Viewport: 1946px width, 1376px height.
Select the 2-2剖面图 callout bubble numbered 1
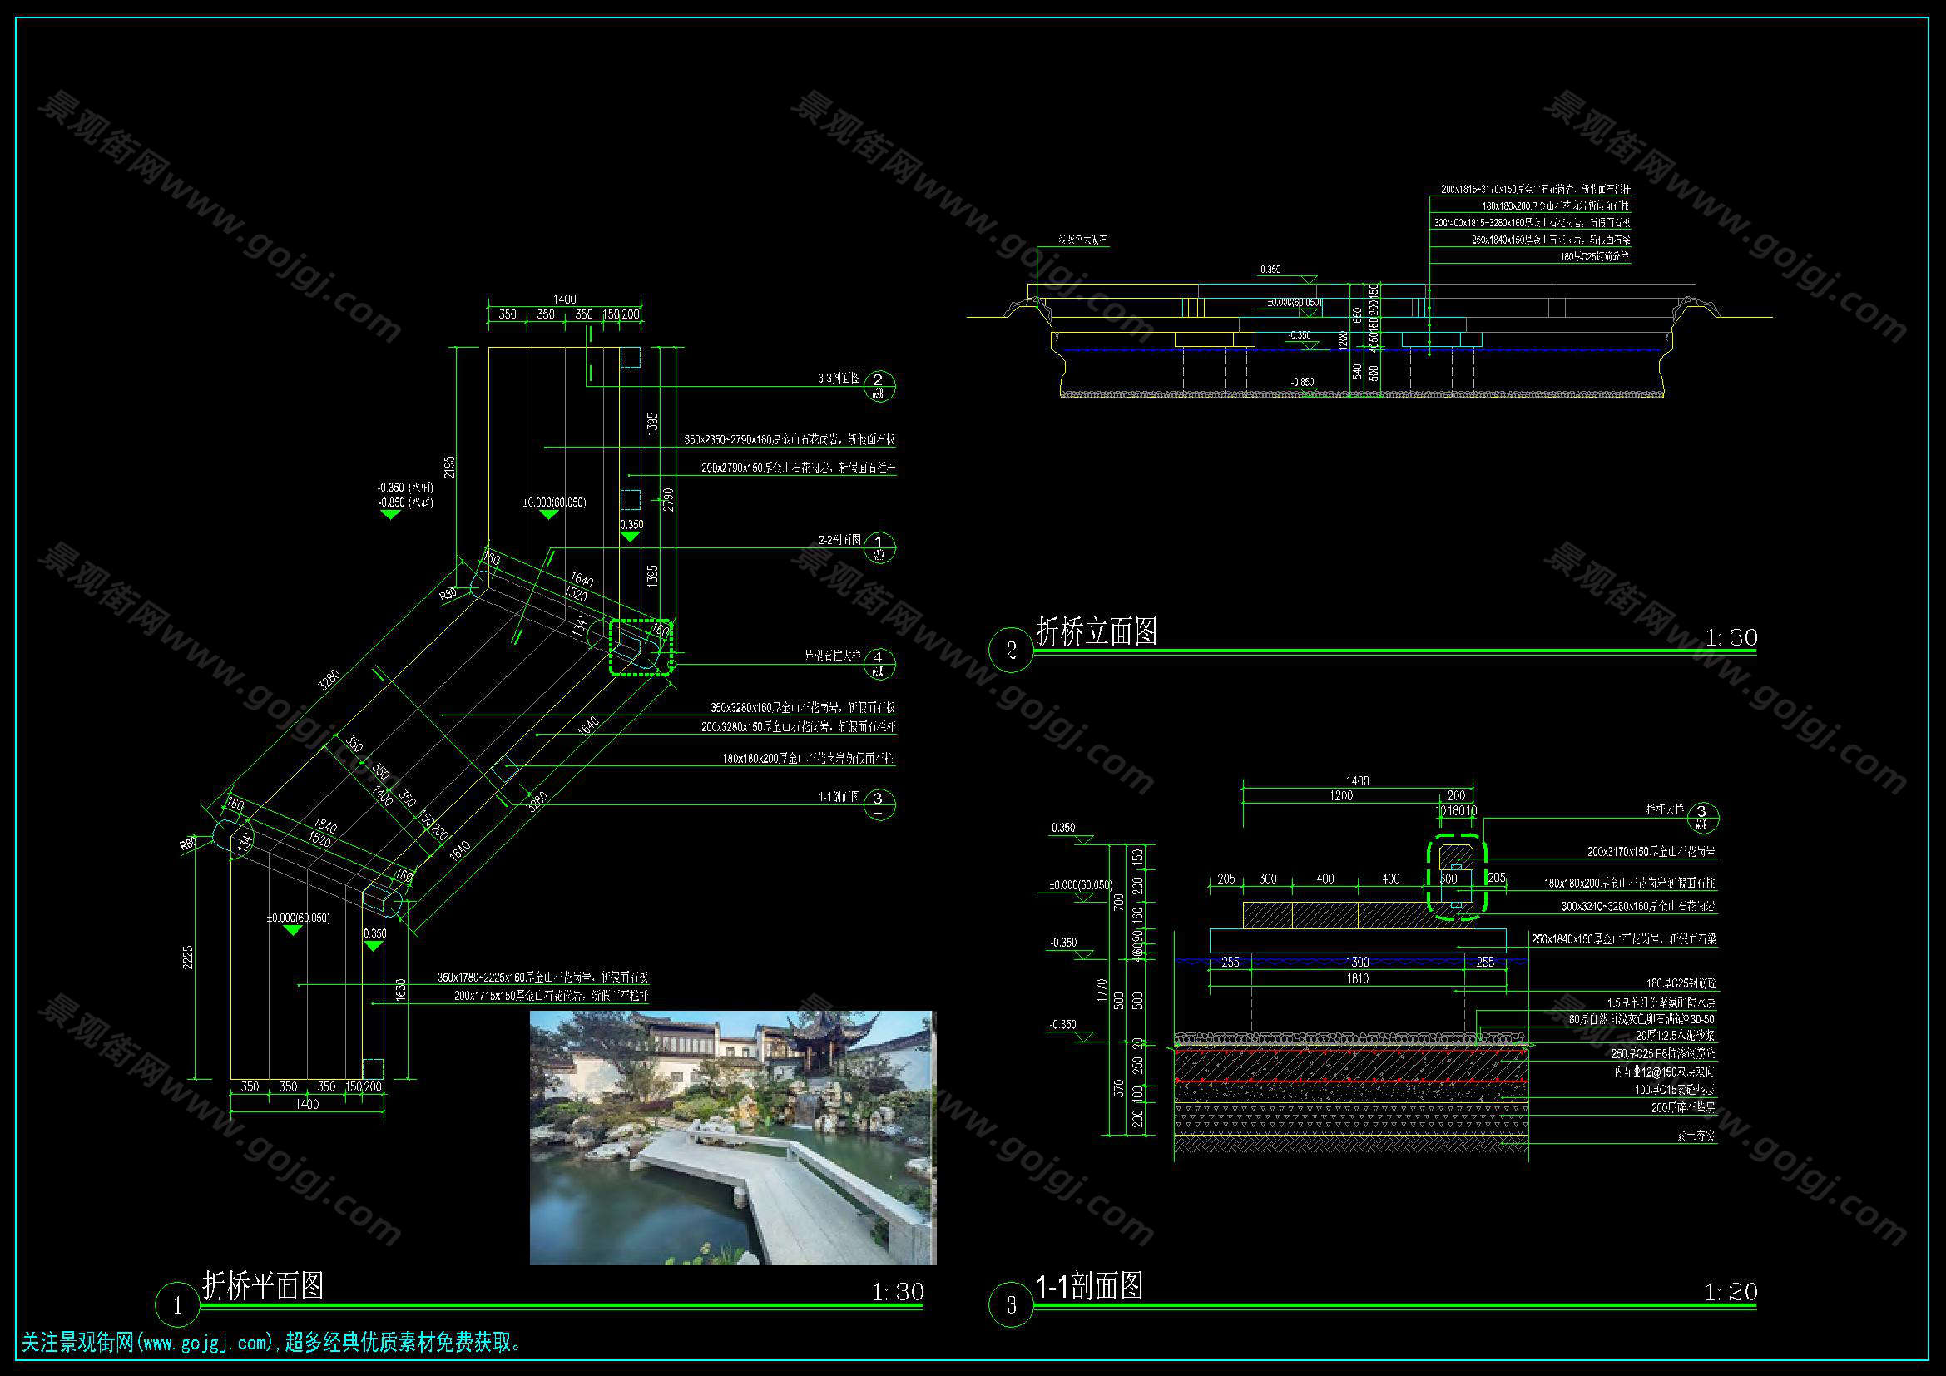point(878,547)
